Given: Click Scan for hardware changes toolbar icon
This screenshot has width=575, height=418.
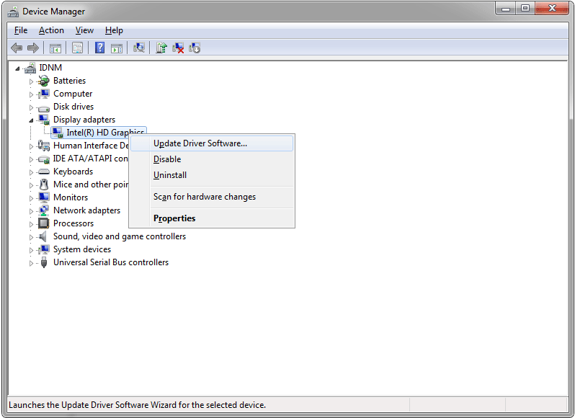Looking at the screenshot, I should 139,48.
